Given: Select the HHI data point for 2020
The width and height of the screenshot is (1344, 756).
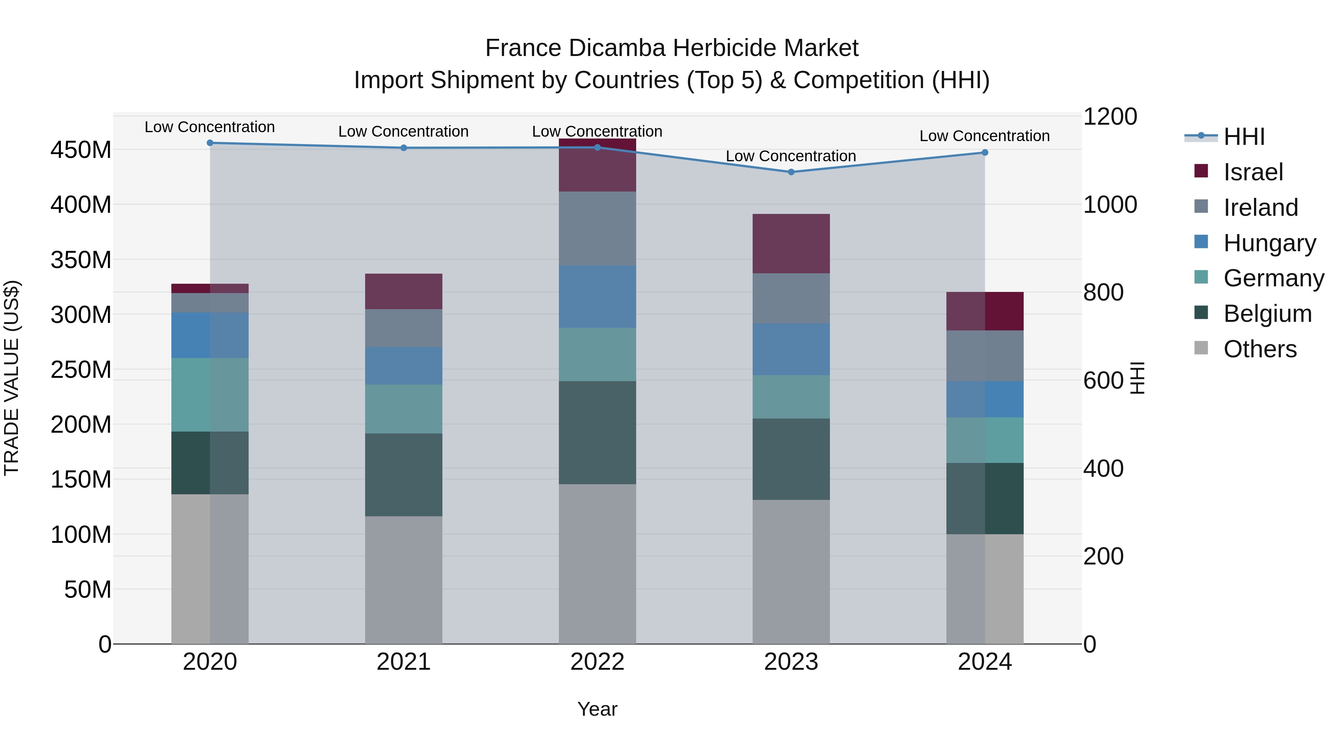Looking at the screenshot, I should click(x=210, y=143).
